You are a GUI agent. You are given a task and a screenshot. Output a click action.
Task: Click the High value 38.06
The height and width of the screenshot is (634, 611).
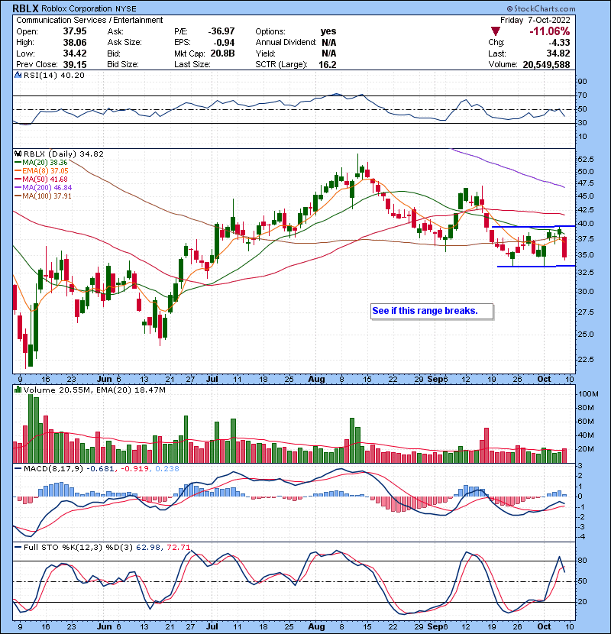75,43
